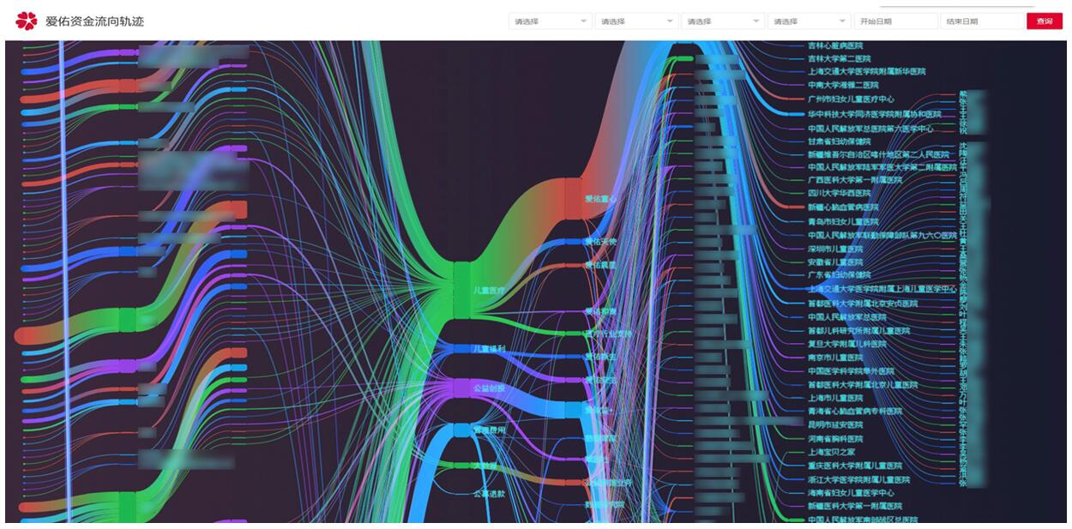Select 广东省妇幼保健院
The height and width of the screenshot is (529, 1072).
click(x=839, y=275)
